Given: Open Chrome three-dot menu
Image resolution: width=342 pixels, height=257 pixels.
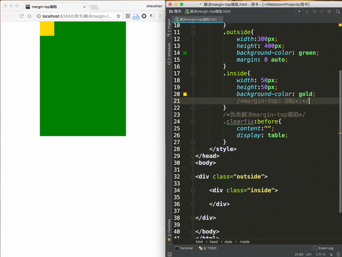Looking at the screenshot, I should 160,16.
